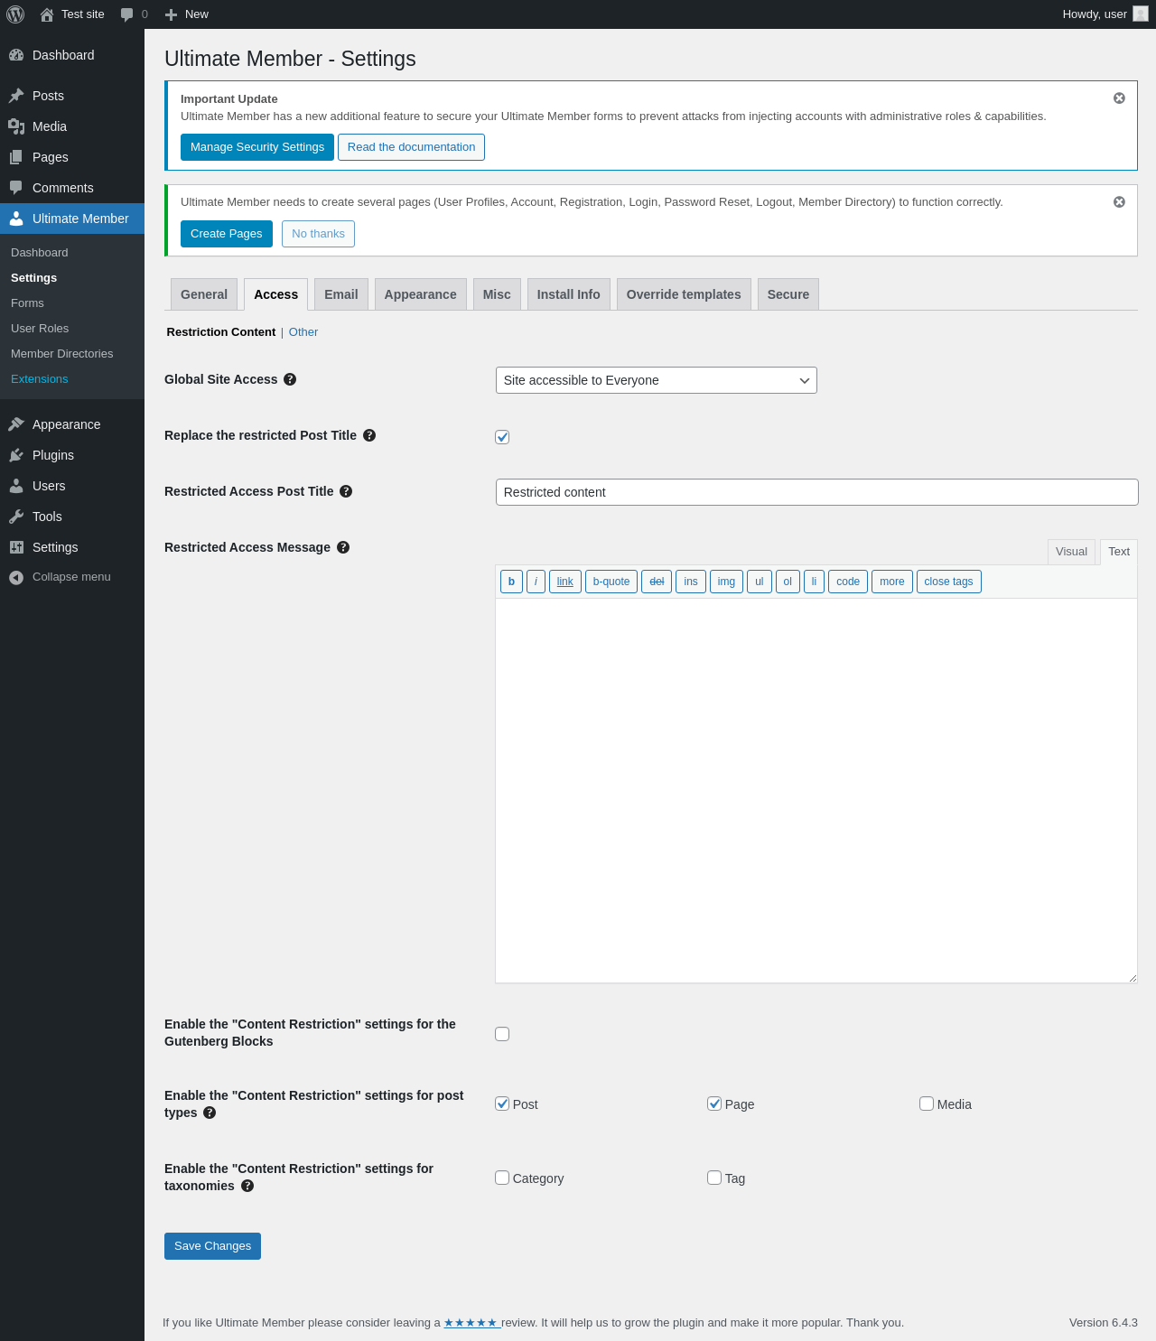Click Manage Security Settings button

click(x=257, y=147)
